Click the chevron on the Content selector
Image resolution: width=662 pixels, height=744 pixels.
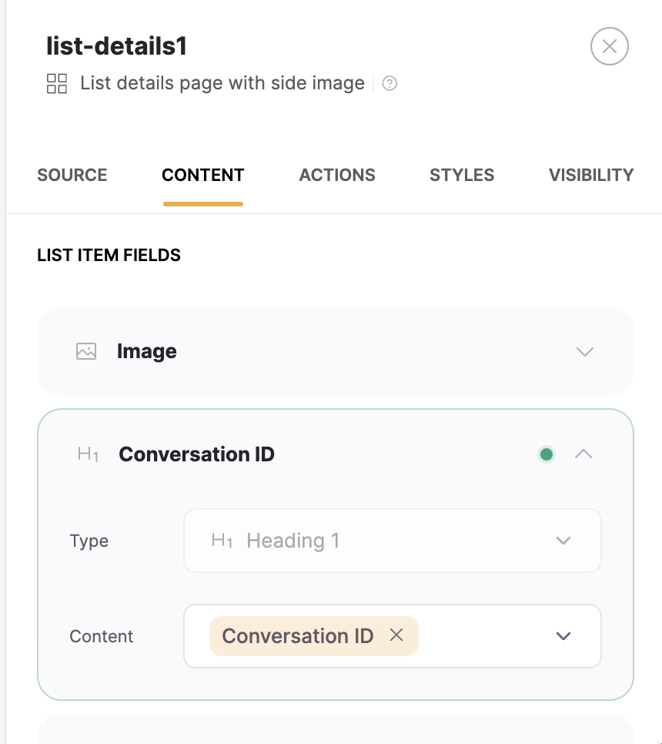[563, 636]
